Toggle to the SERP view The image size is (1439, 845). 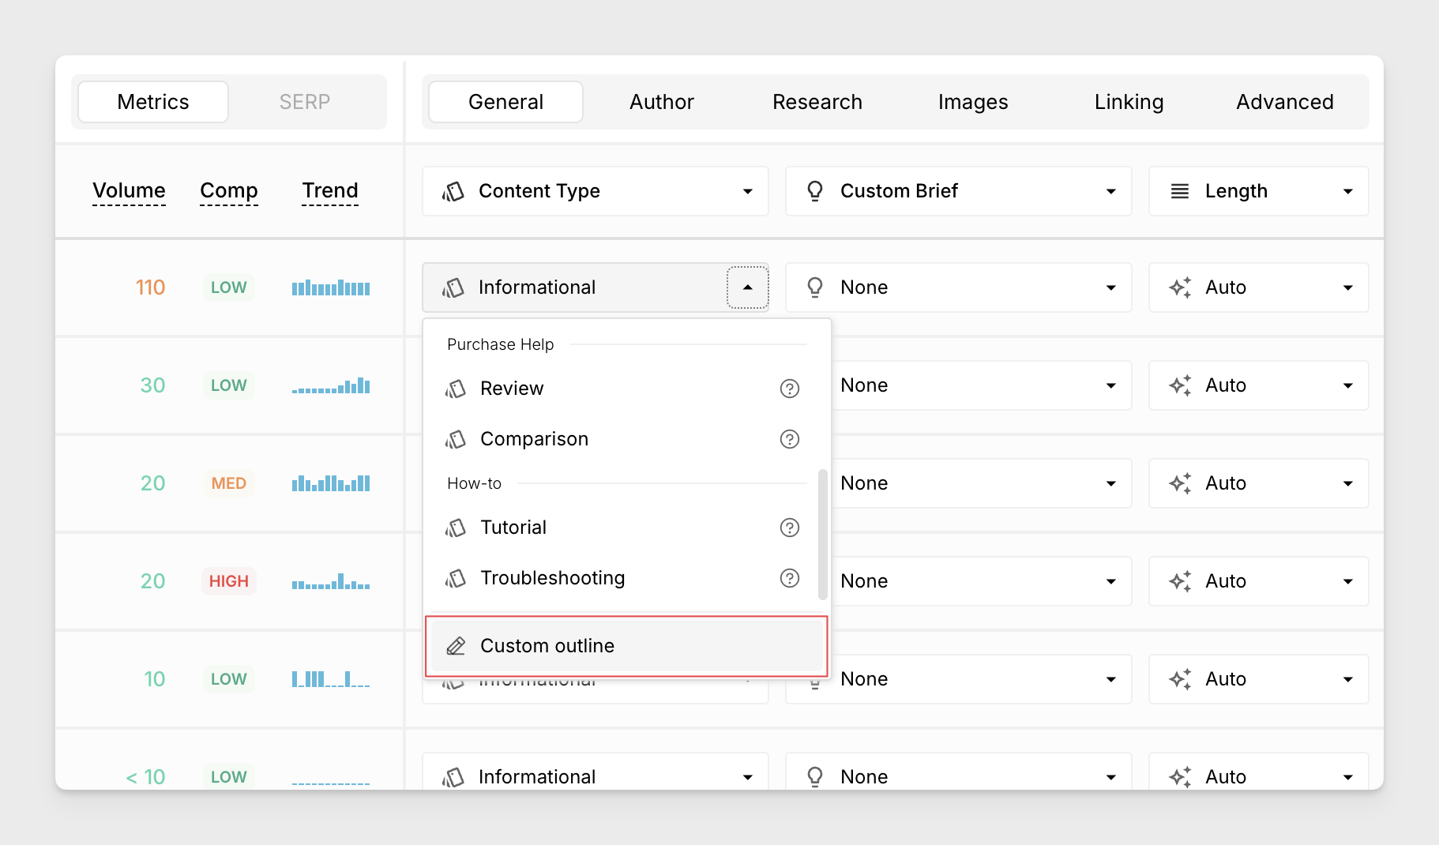(x=304, y=102)
